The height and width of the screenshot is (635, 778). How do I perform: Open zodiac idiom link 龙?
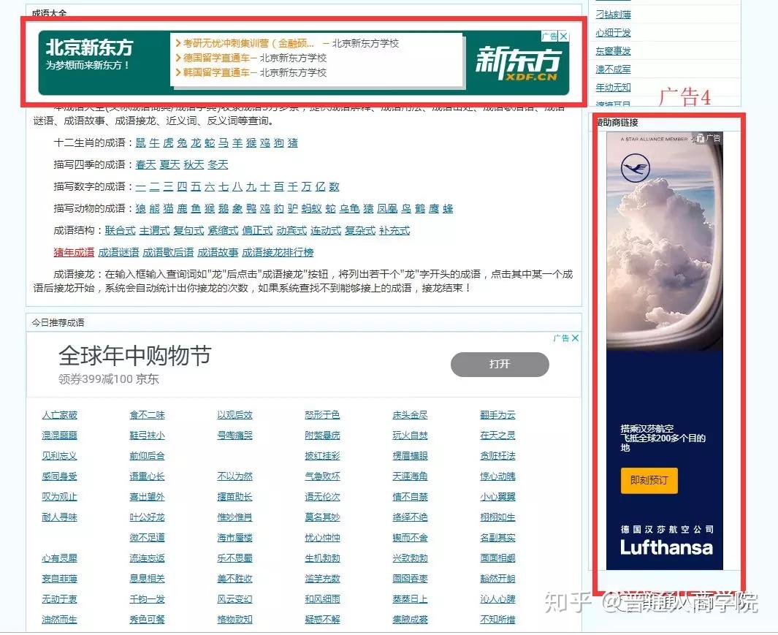point(196,143)
